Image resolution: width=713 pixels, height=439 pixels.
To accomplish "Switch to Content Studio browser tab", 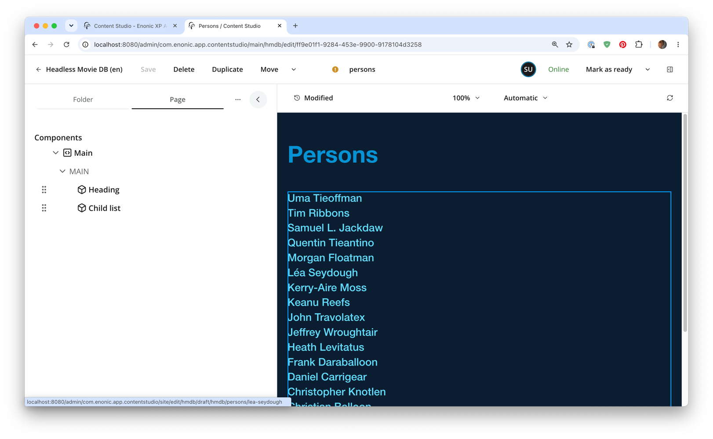I will (x=131, y=26).
